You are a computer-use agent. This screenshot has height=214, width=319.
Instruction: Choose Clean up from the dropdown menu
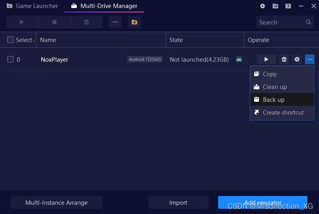click(282, 87)
